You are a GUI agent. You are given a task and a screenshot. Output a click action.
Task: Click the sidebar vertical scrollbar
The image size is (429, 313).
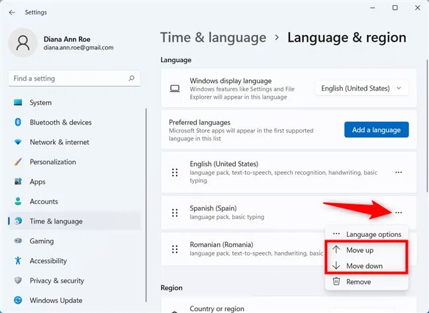pyautogui.click(x=146, y=205)
